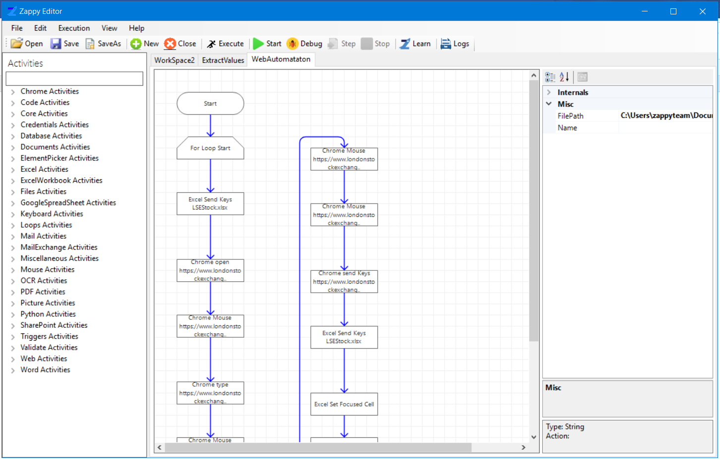Viewport: 720px width, 460px height.
Task: Click the red Close X icon
Action: click(x=170, y=44)
